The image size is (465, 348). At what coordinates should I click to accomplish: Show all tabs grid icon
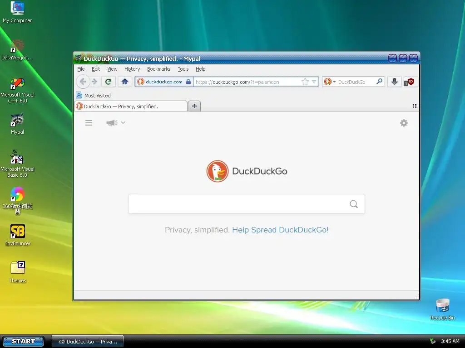tap(415, 106)
